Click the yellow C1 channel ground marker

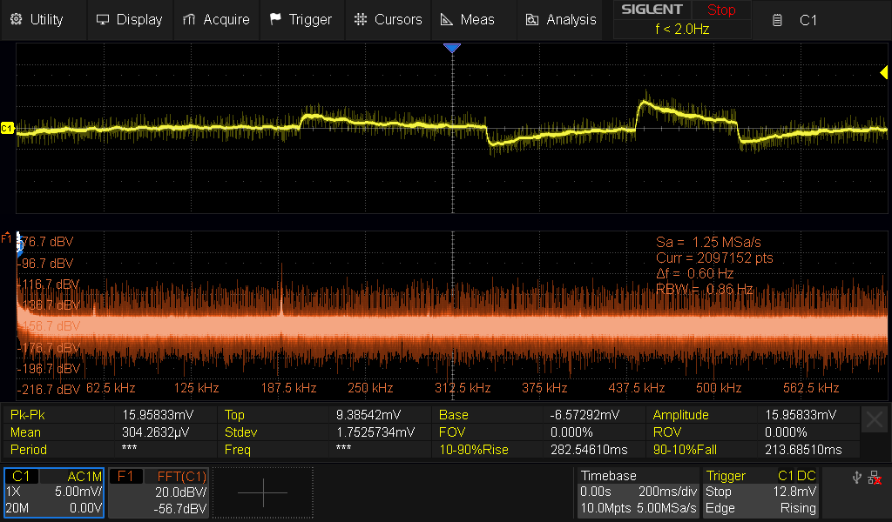[x=7, y=129]
